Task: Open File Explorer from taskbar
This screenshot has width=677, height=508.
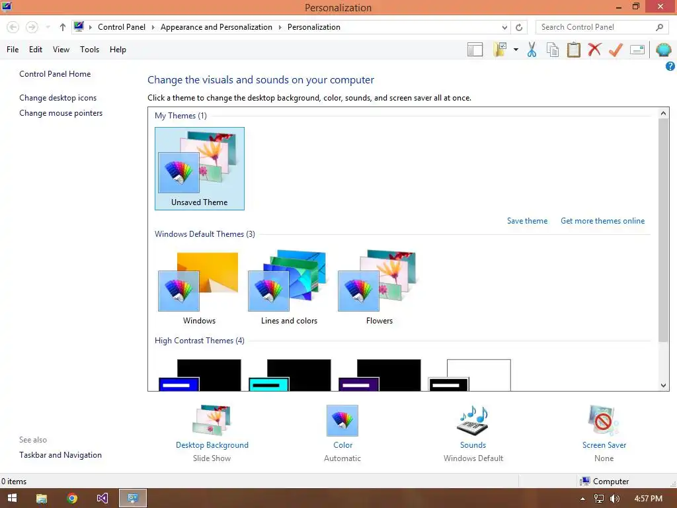Action: (x=42, y=498)
